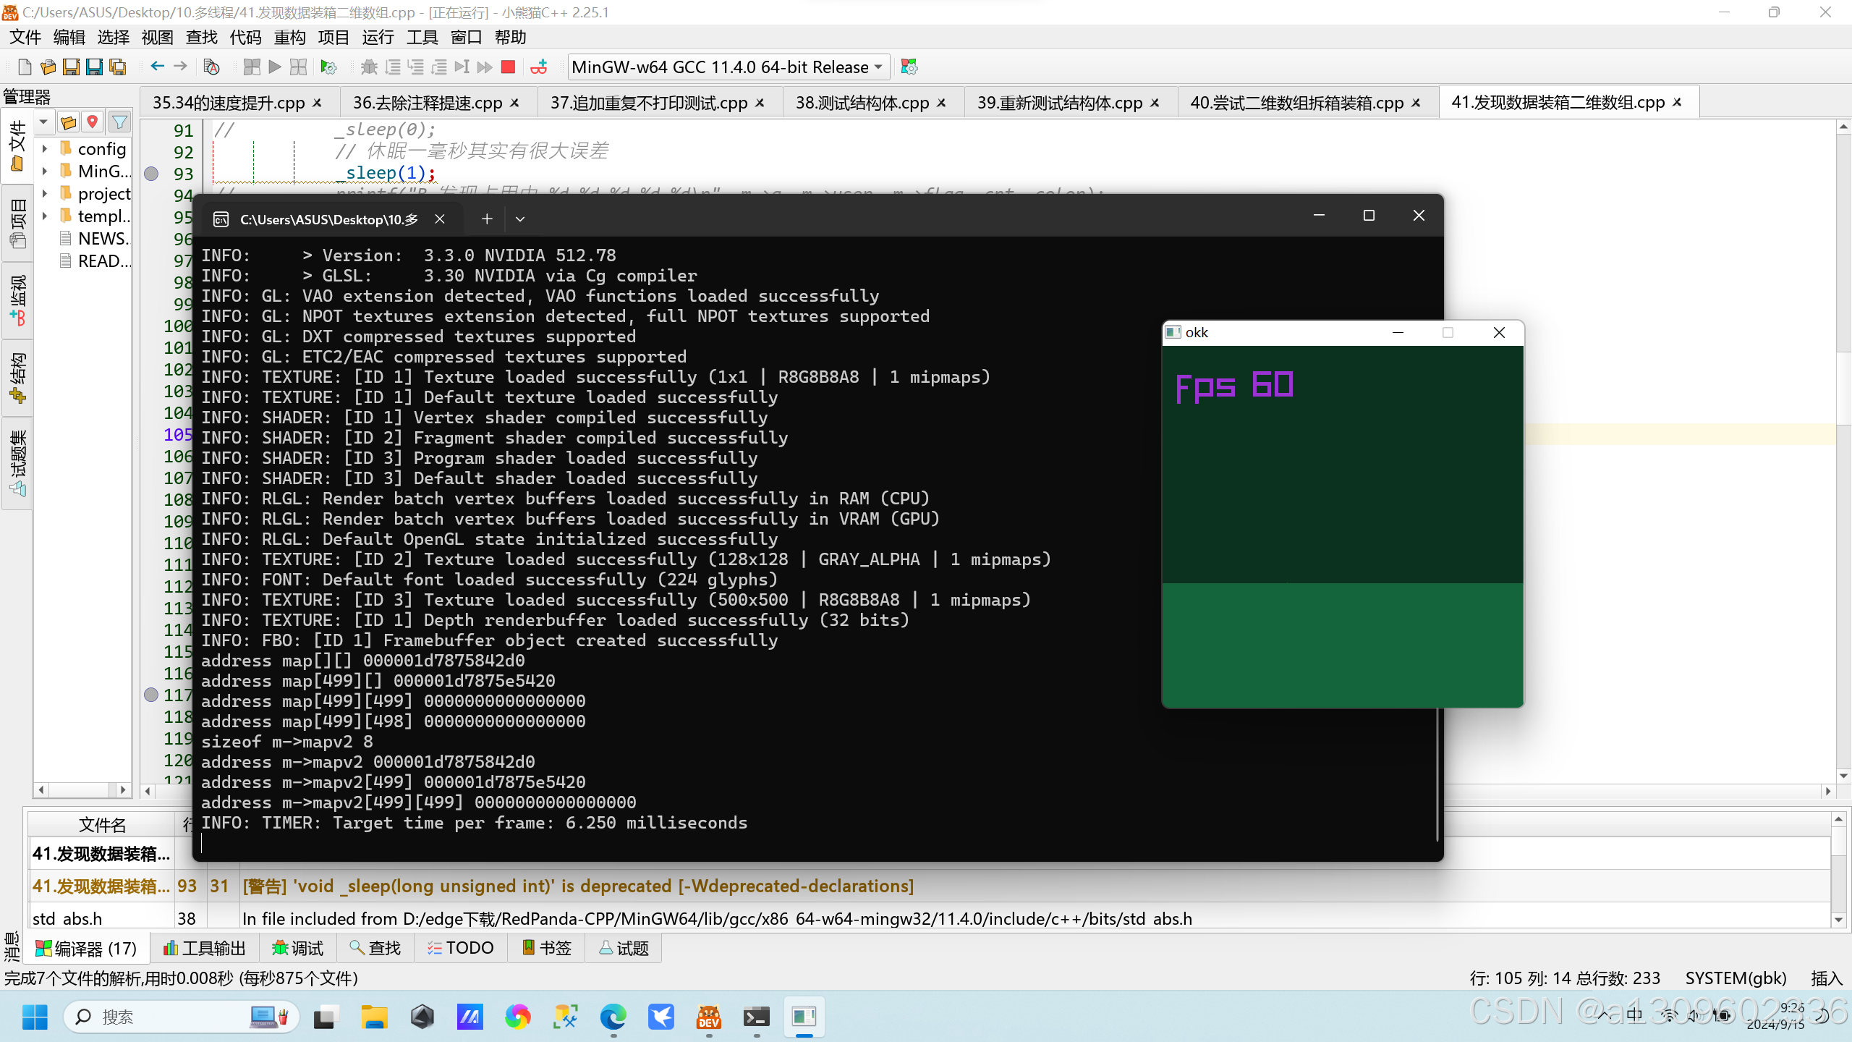The height and width of the screenshot is (1042, 1852).
Task: Click the Reformat Code icon
Action: pos(211,67)
